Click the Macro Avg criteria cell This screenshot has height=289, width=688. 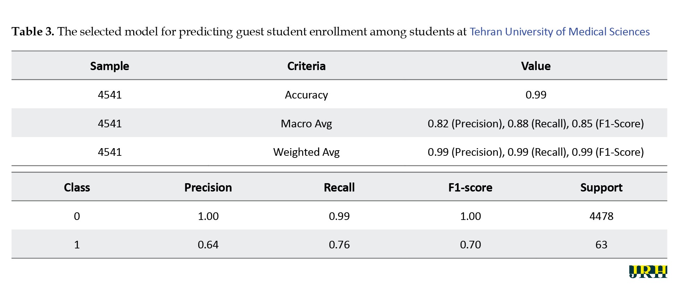pyautogui.click(x=306, y=124)
